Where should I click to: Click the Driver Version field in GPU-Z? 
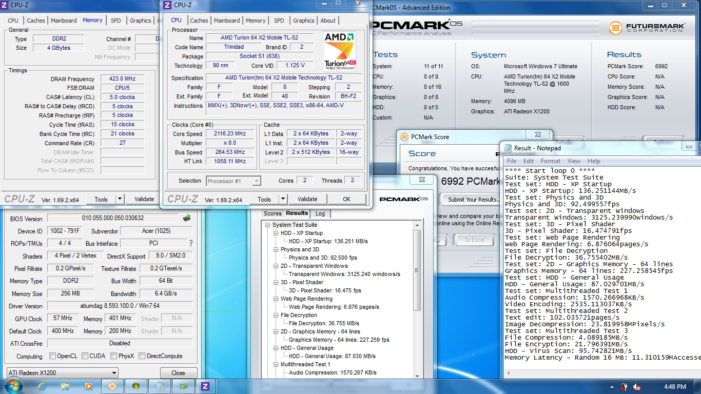coord(120,306)
